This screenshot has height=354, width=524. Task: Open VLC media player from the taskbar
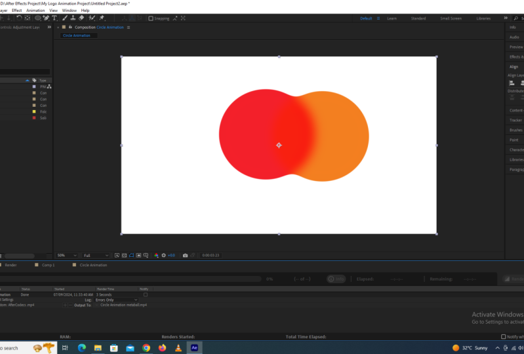click(x=178, y=348)
